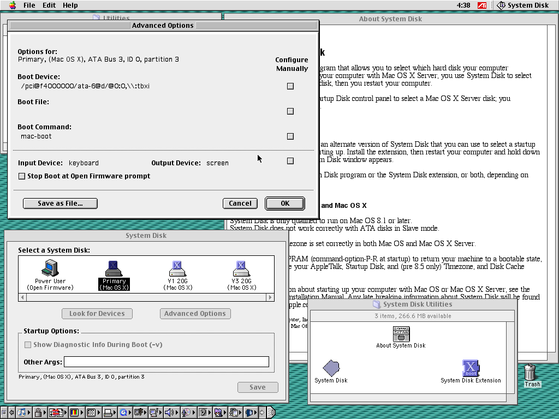The image size is (559, 419).
Task: Enable Configure Manually for Boot Device
Action: (x=290, y=86)
